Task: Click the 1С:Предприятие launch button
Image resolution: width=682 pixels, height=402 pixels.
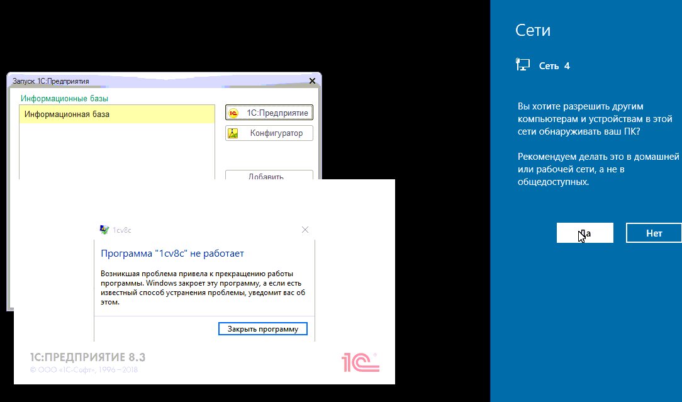Action: point(269,113)
